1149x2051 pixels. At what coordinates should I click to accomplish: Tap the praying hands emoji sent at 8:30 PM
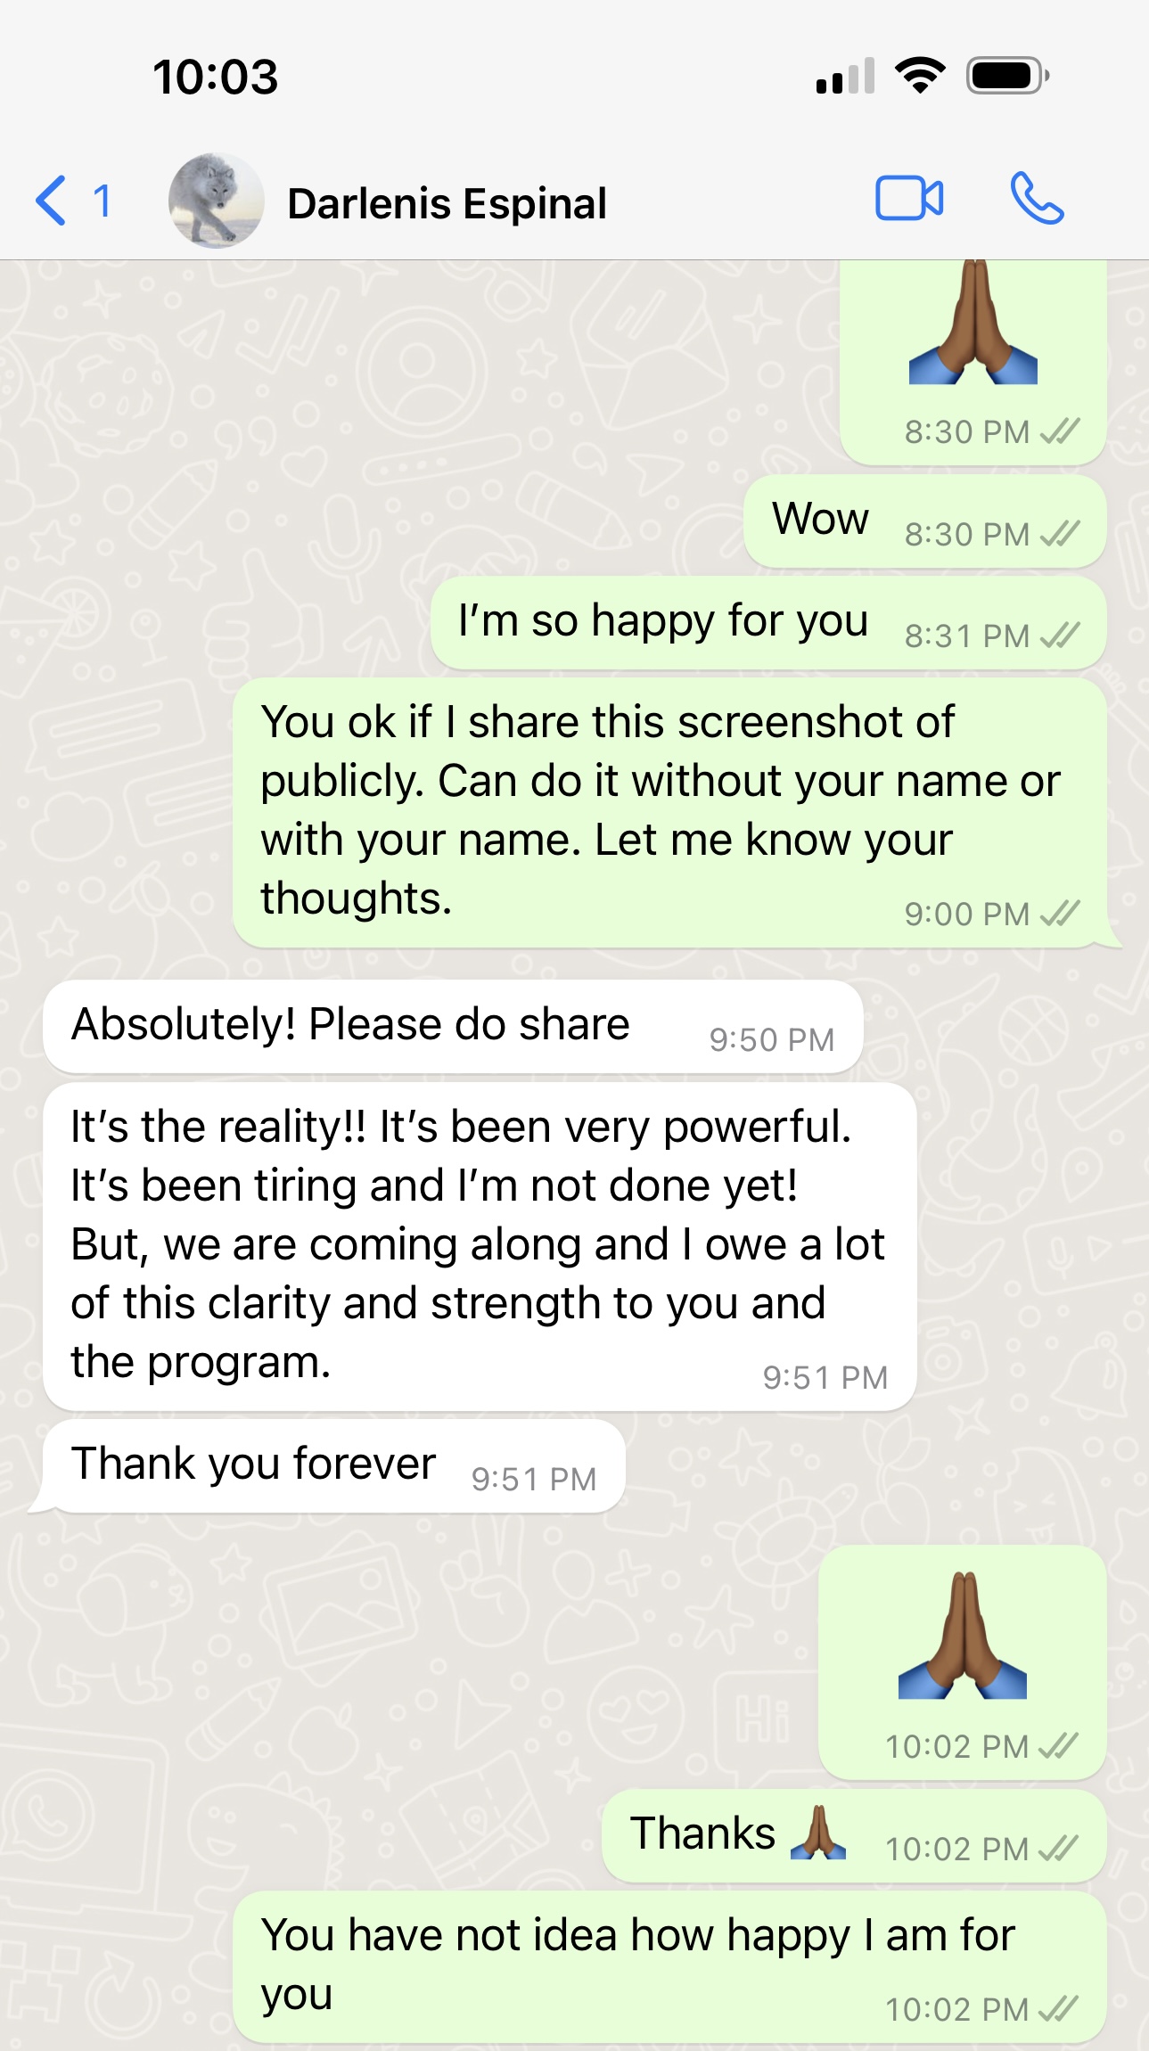(x=973, y=323)
